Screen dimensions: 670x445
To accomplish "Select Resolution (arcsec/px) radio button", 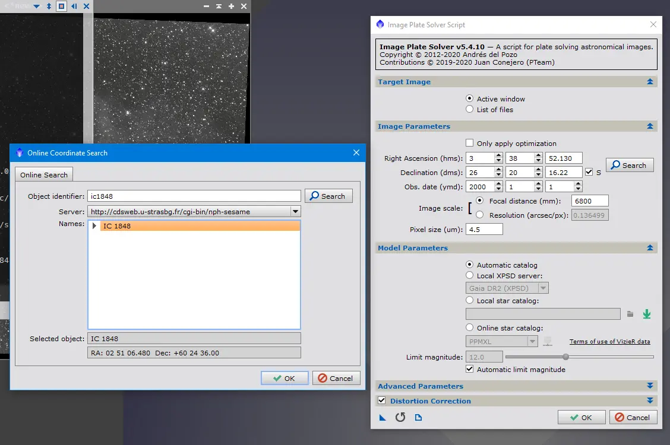I will 480,215.
